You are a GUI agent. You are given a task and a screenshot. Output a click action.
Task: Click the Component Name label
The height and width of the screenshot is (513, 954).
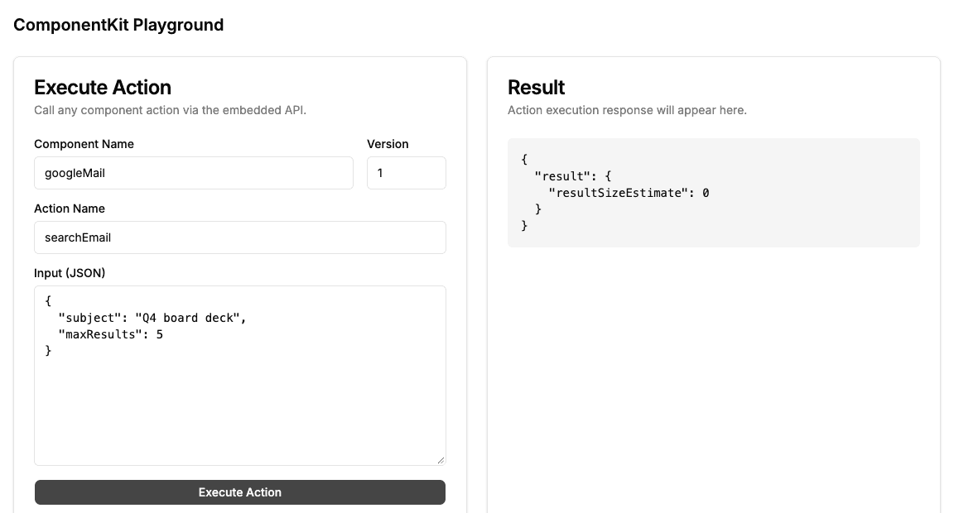(84, 144)
